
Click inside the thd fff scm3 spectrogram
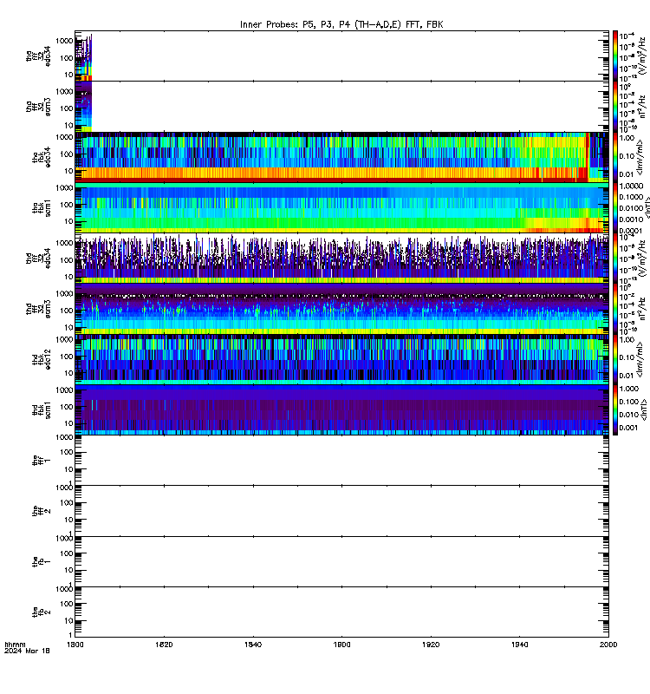click(x=341, y=309)
